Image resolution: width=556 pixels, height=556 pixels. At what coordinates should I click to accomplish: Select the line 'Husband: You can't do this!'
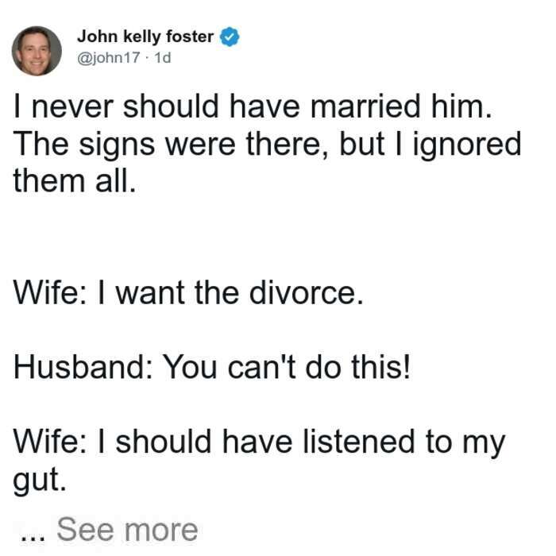point(212,367)
